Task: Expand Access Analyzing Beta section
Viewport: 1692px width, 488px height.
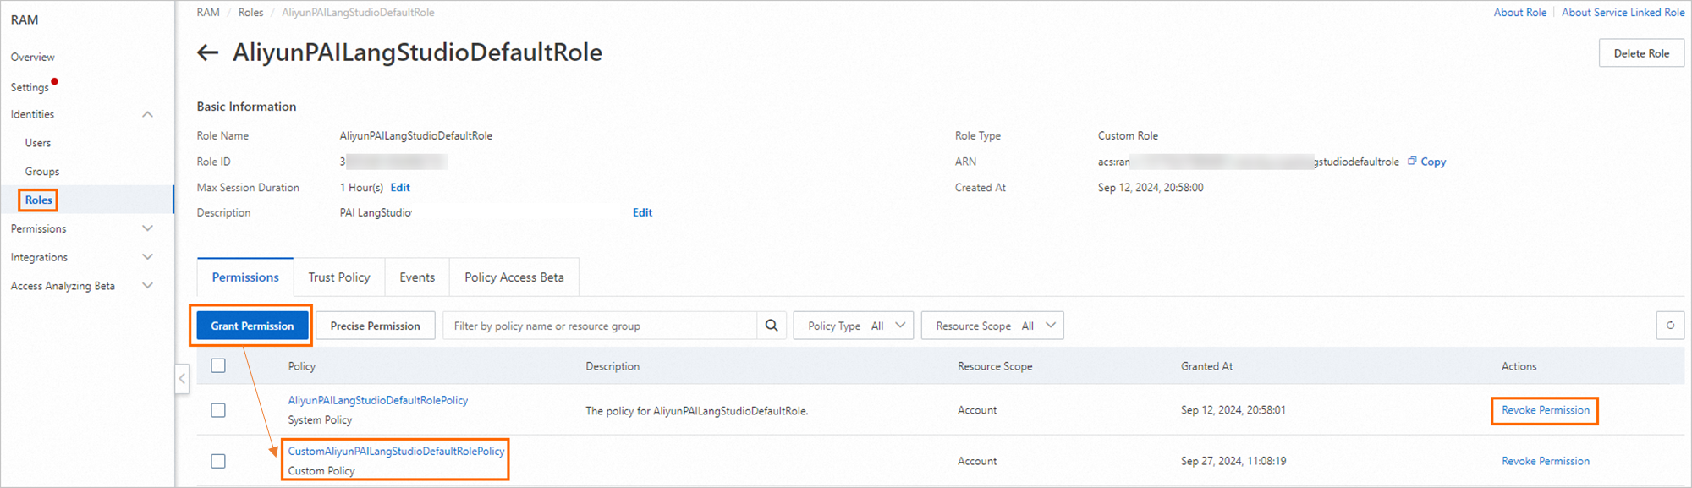Action: (147, 286)
